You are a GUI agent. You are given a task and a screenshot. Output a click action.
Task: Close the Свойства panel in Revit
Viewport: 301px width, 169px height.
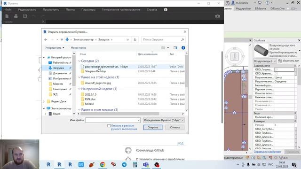pos(299,40)
